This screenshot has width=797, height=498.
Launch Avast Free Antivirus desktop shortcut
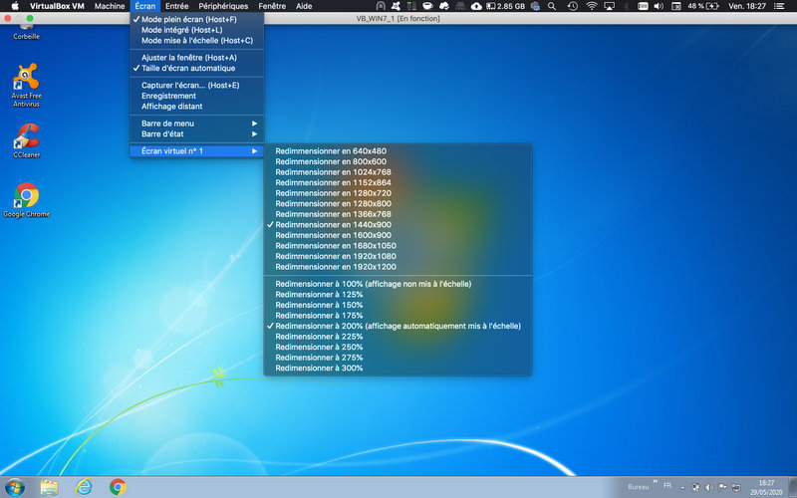click(27, 85)
